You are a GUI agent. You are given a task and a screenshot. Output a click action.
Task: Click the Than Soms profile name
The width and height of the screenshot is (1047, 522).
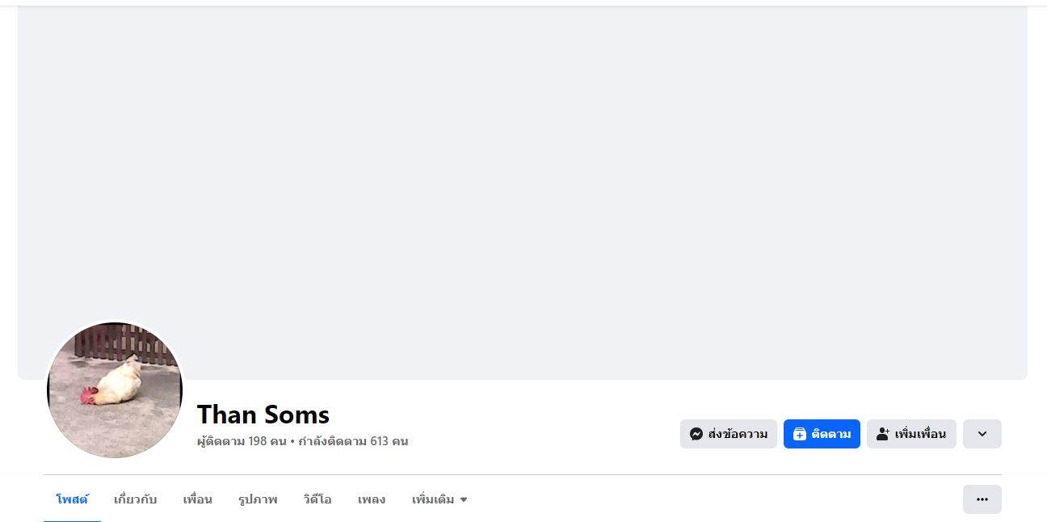[263, 415]
